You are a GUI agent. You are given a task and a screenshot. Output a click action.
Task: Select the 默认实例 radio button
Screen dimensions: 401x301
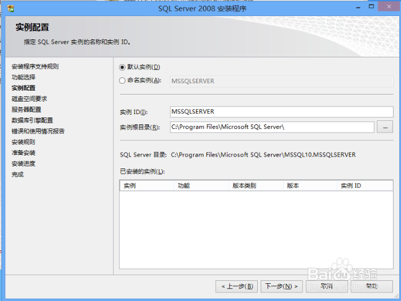pos(122,67)
